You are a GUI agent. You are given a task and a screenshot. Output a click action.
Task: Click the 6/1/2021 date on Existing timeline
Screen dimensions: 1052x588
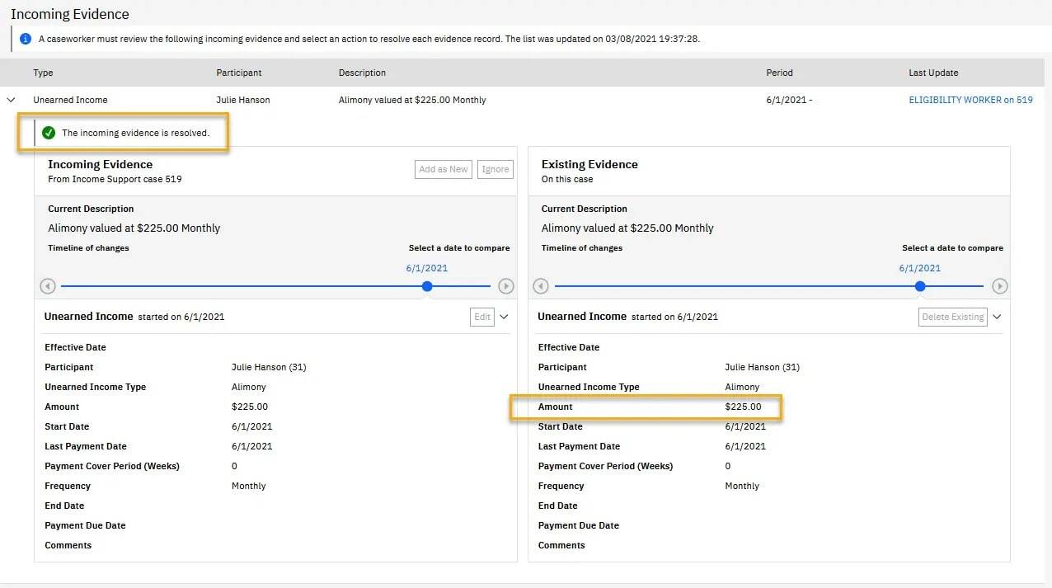click(920, 268)
